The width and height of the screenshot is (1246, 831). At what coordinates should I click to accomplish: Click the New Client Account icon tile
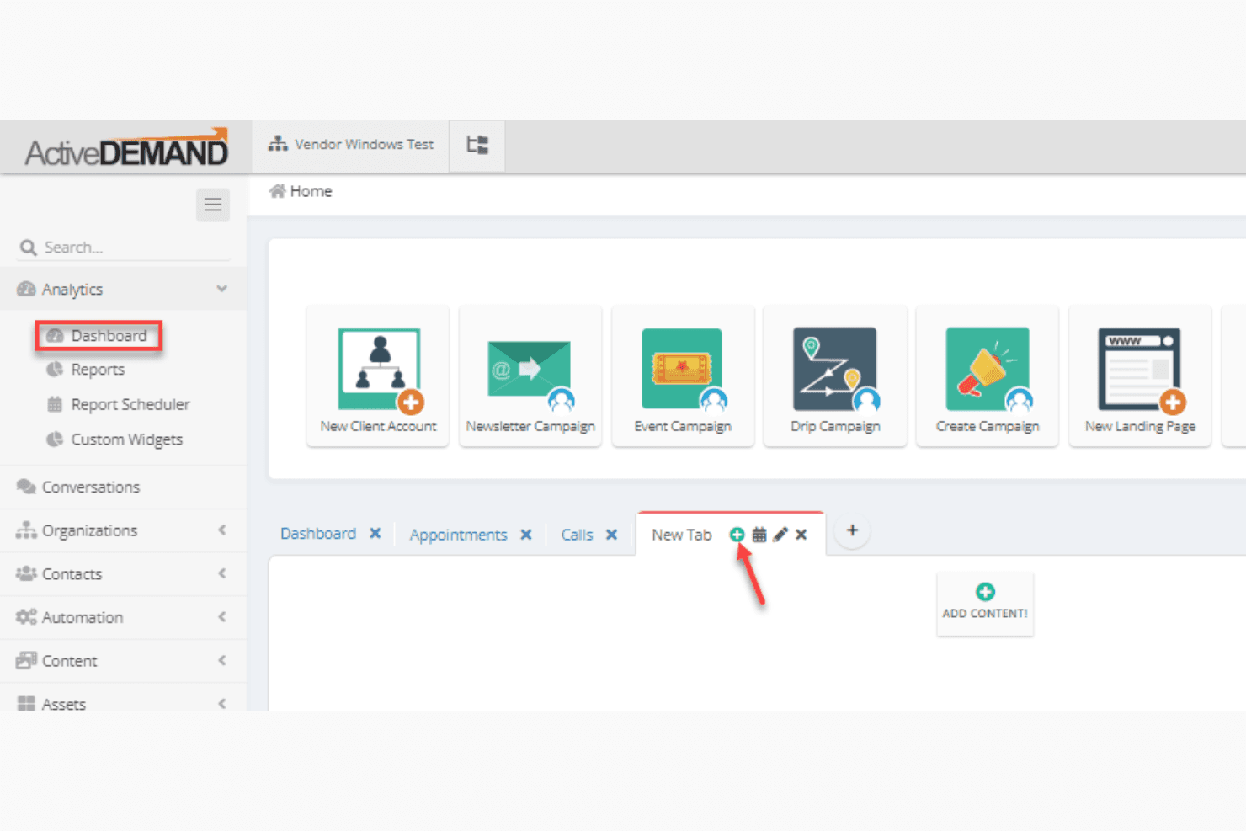[378, 376]
